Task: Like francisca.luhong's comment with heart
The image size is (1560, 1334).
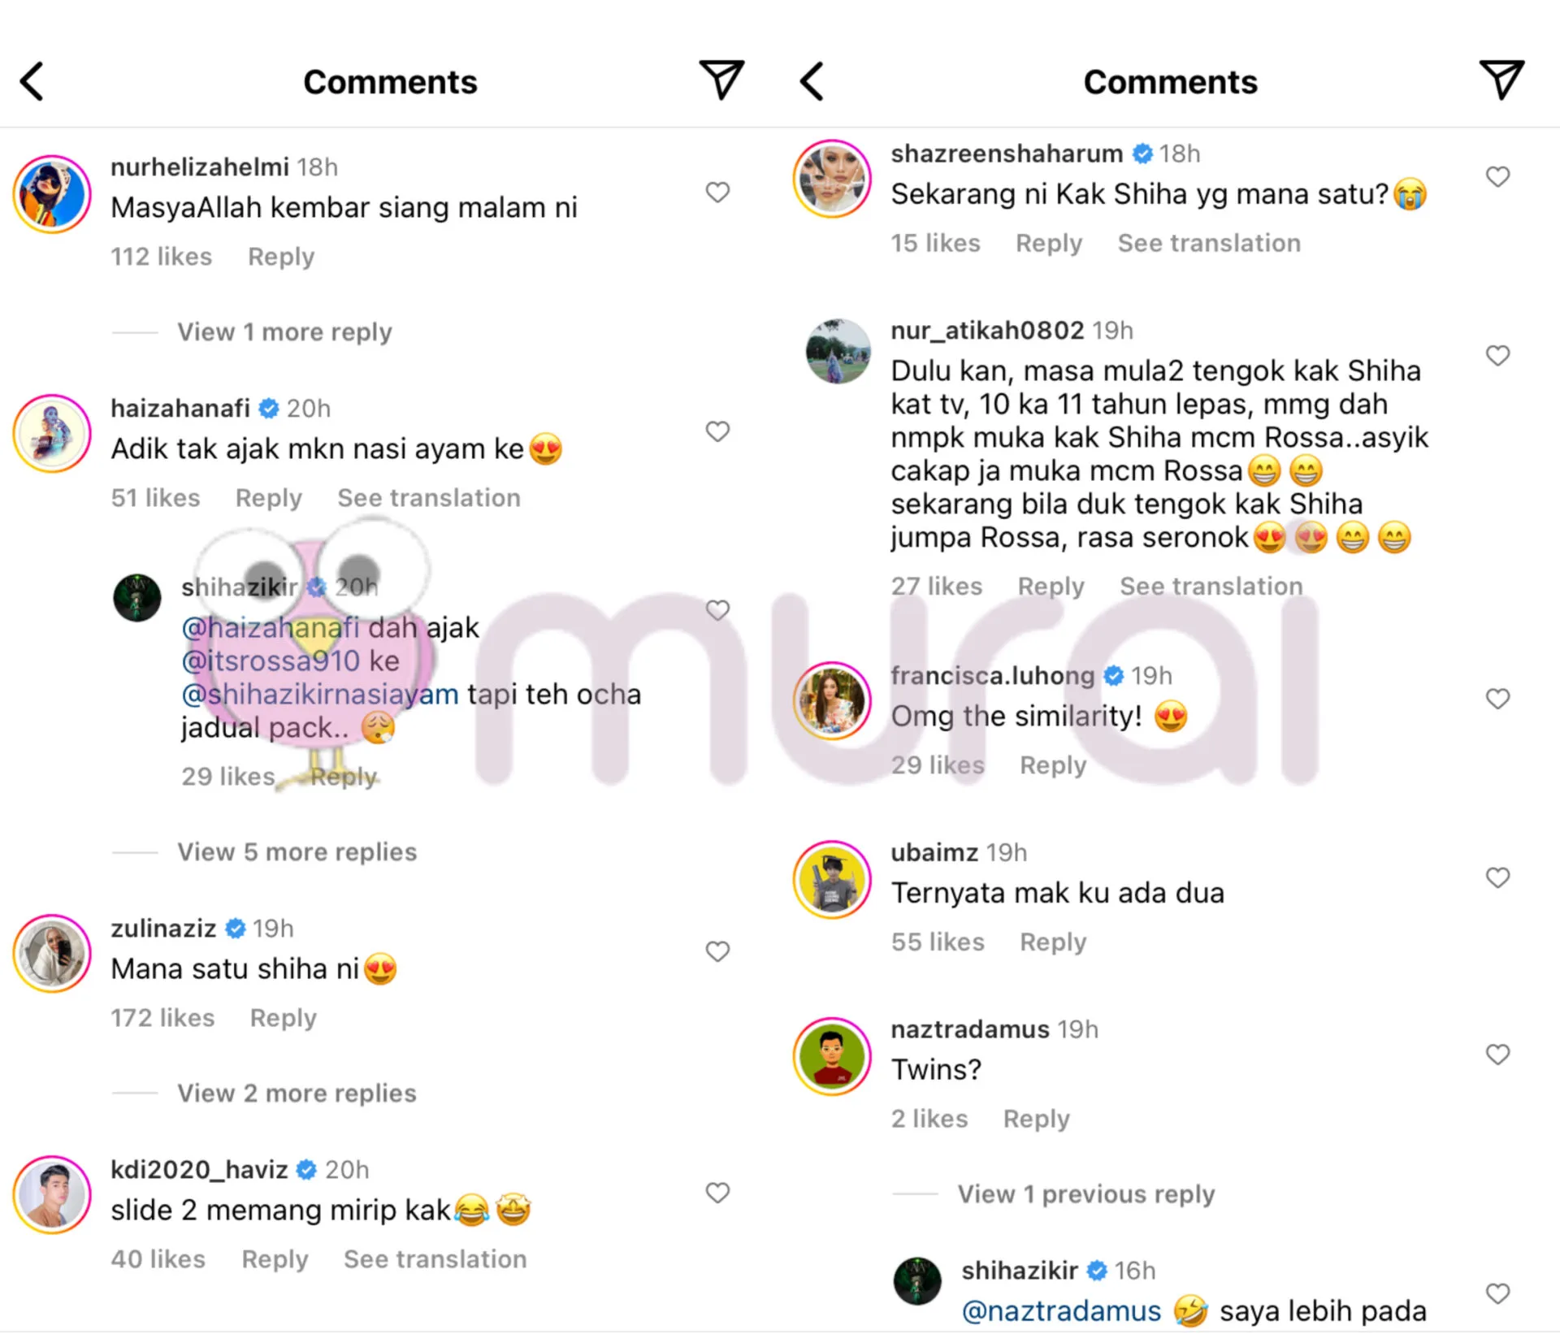Action: [1497, 699]
